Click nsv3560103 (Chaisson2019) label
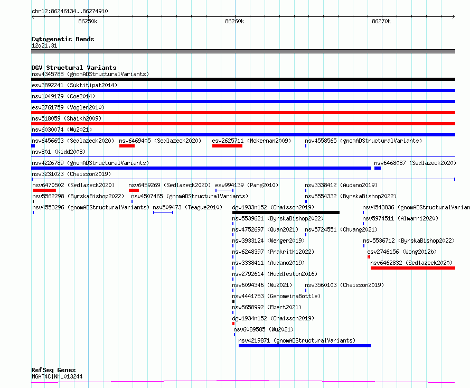470x388 pixels. (x=344, y=285)
